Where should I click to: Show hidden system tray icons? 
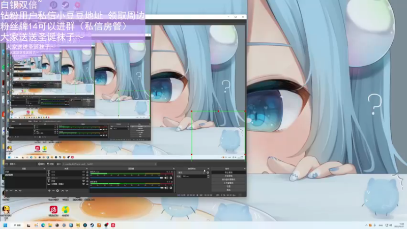[x=366, y=225]
